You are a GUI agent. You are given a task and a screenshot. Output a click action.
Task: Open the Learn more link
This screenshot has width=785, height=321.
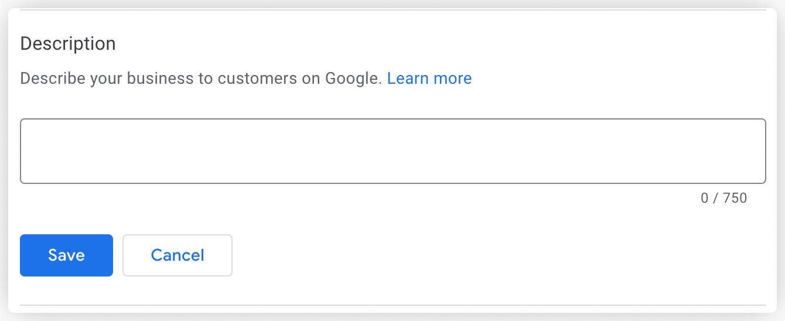[429, 78]
